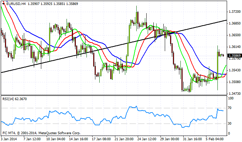Click the 14 Jan 16:00 time label
Image resolution: width=242 pixels, height=142 pixels.
[79, 139]
